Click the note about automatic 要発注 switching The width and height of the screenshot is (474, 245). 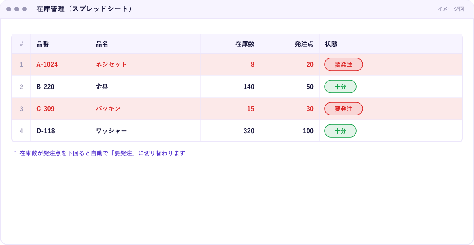(x=99, y=153)
